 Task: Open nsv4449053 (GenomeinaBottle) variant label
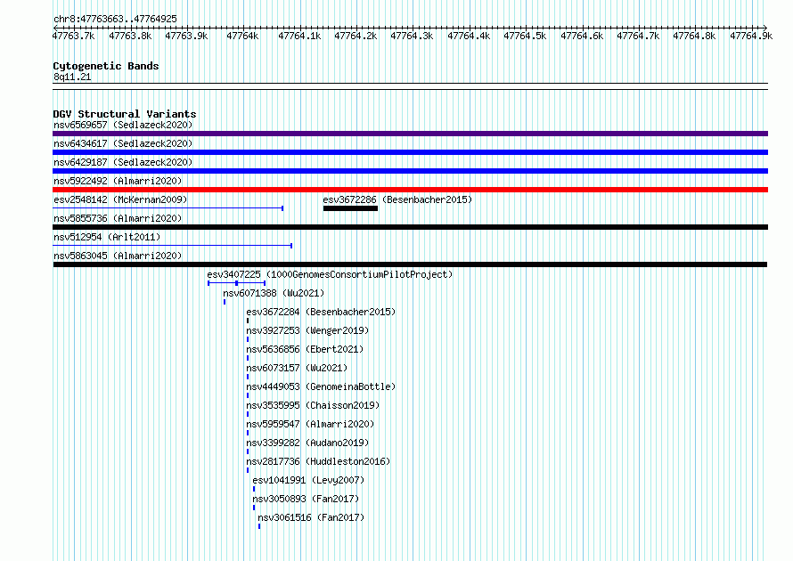point(321,386)
